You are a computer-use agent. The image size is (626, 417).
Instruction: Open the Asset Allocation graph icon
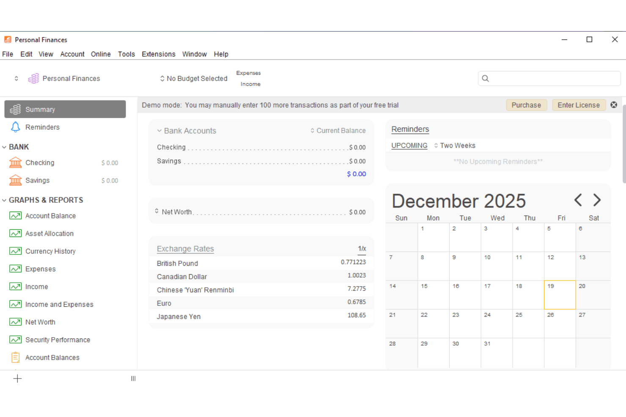point(16,234)
